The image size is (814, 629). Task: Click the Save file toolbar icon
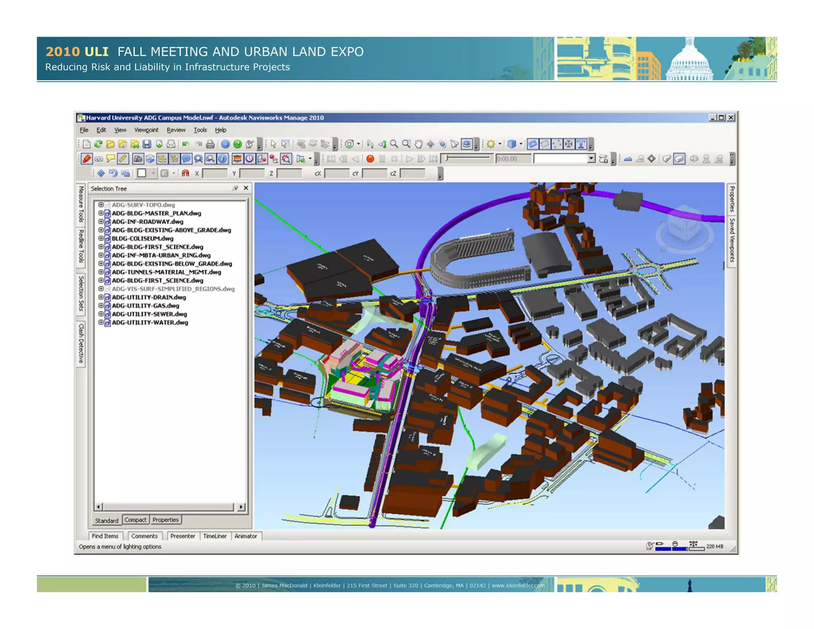coord(147,144)
